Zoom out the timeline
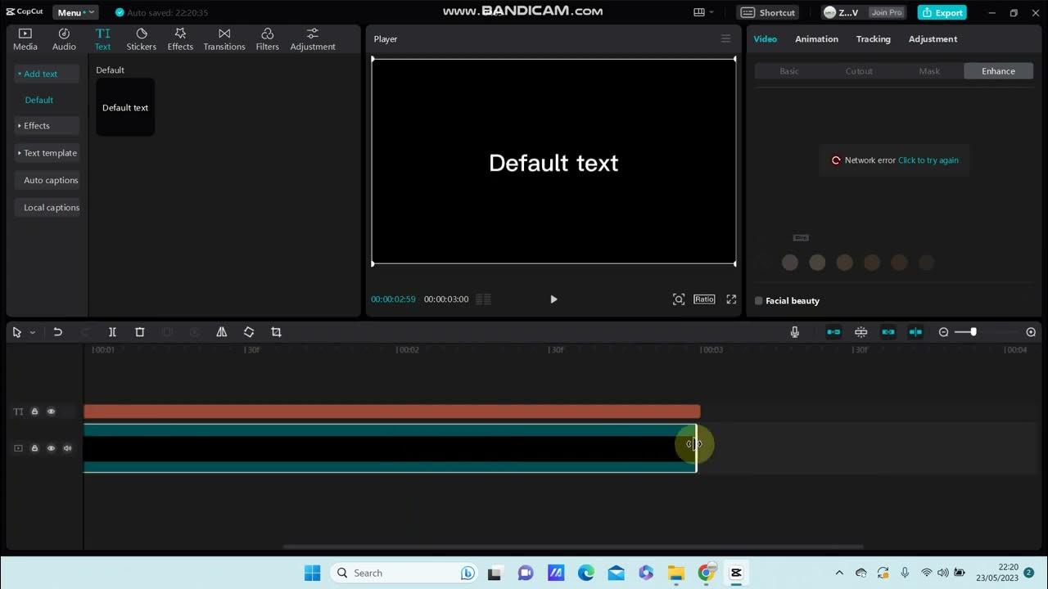The height and width of the screenshot is (589, 1048). 943,332
